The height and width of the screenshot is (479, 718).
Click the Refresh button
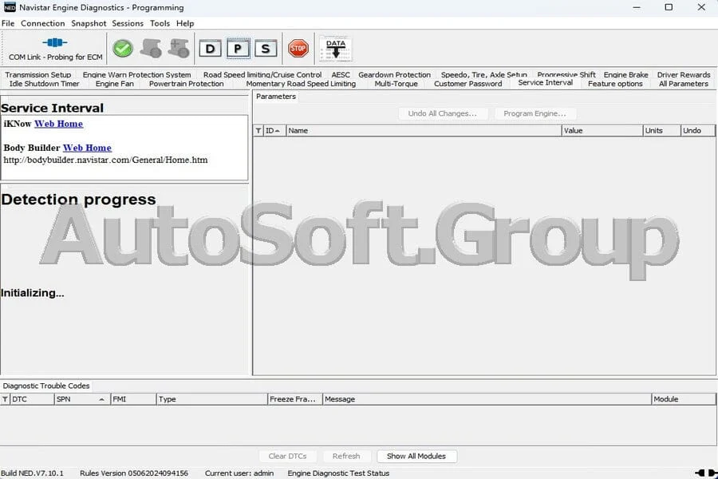[x=346, y=457]
